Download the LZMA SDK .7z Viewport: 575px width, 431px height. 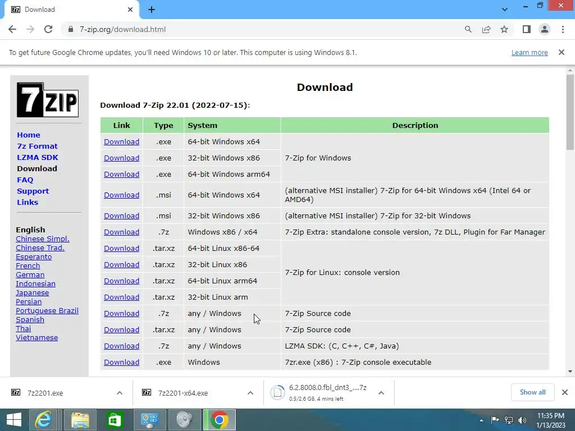[121, 346]
